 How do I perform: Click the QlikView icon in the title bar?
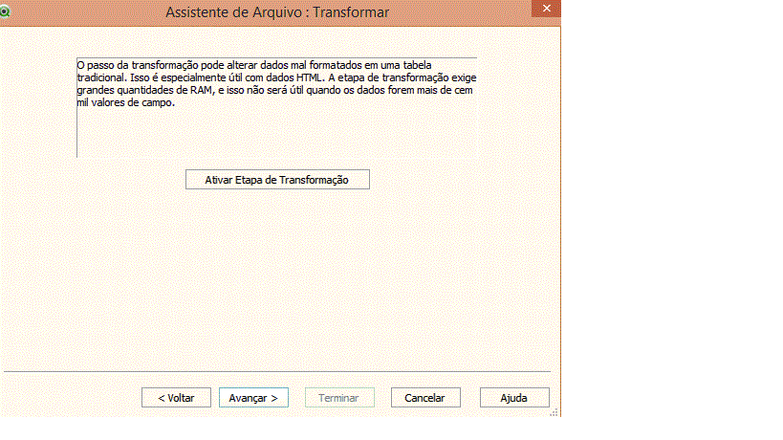[5, 11]
